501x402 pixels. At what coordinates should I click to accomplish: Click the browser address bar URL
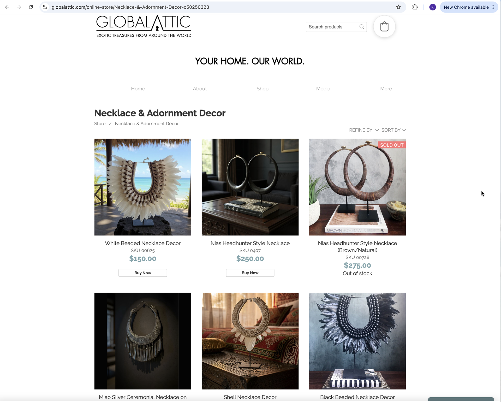tap(130, 7)
